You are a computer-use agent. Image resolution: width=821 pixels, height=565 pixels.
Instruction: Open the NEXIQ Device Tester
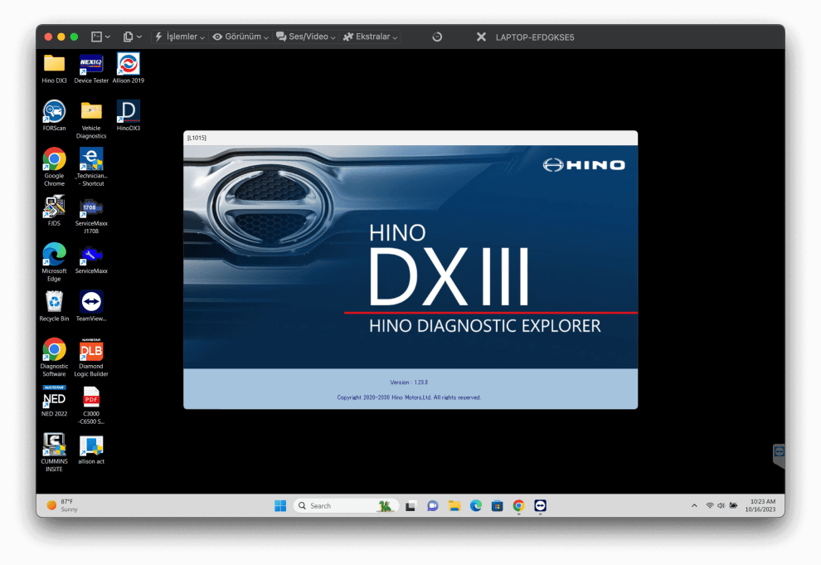click(x=91, y=65)
